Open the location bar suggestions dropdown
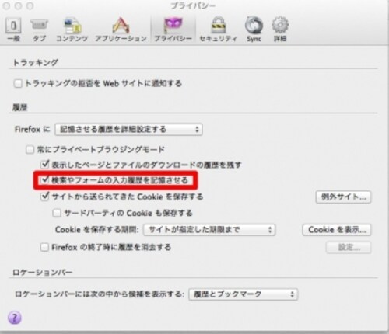Viewport: 389px width, 334px height. tap(244, 294)
